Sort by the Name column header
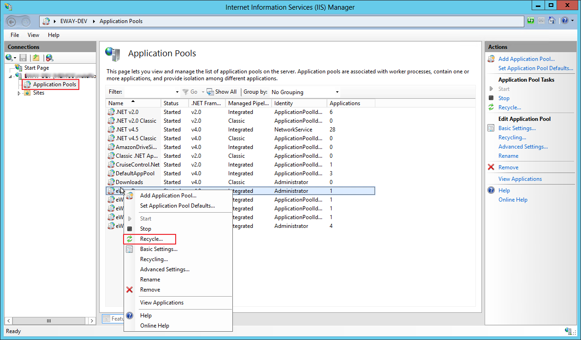 tap(134, 103)
